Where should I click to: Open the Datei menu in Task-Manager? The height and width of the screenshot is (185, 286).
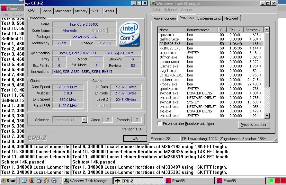tap(156, 10)
